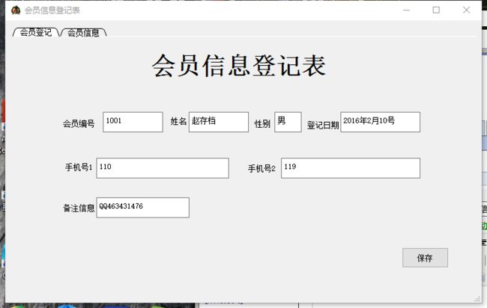This screenshot has height=308, width=487.
Task: Click the application icon in title bar
Action: (x=16, y=10)
